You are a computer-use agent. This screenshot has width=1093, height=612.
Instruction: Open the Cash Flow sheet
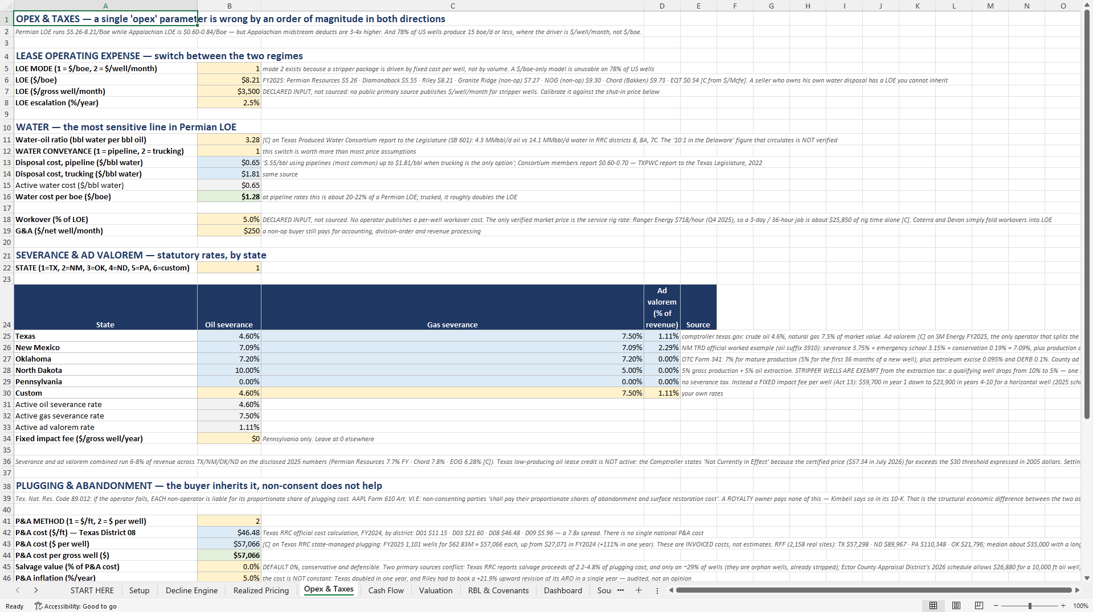[x=386, y=590]
